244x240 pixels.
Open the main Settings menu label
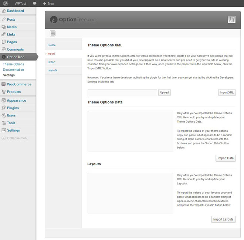(x=13, y=130)
